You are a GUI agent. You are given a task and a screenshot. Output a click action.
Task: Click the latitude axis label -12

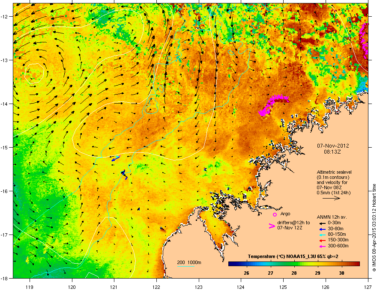[4, 17]
